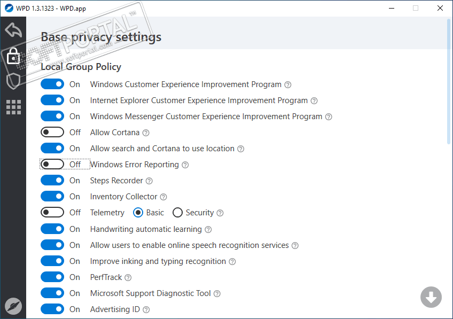This screenshot has width=453, height=319.
Task: Select the Security telemetry radio option
Action: tap(177, 213)
